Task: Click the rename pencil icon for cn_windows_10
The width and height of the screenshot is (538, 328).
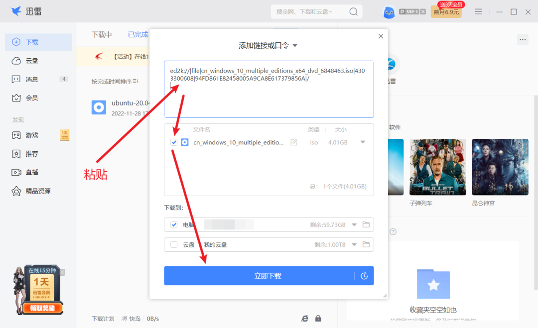Action: pyautogui.click(x=294, y=142)
